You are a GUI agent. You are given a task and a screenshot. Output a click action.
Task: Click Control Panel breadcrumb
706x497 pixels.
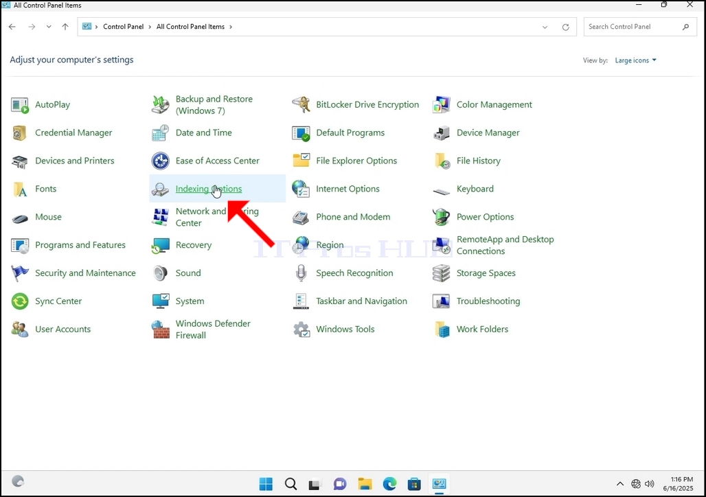[x=123, y=27]
